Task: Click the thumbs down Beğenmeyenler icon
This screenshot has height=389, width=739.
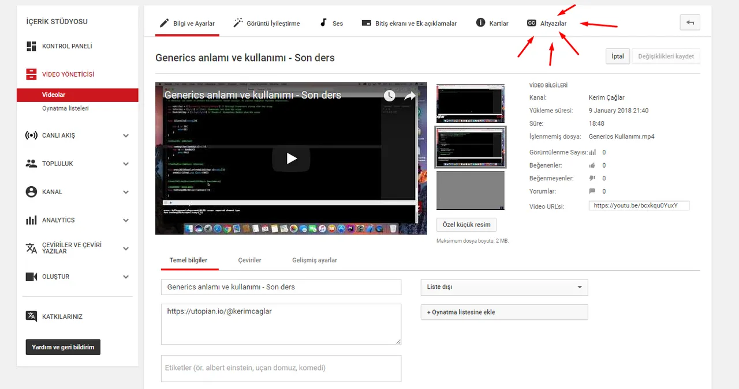Action: [x=592, y=179]
